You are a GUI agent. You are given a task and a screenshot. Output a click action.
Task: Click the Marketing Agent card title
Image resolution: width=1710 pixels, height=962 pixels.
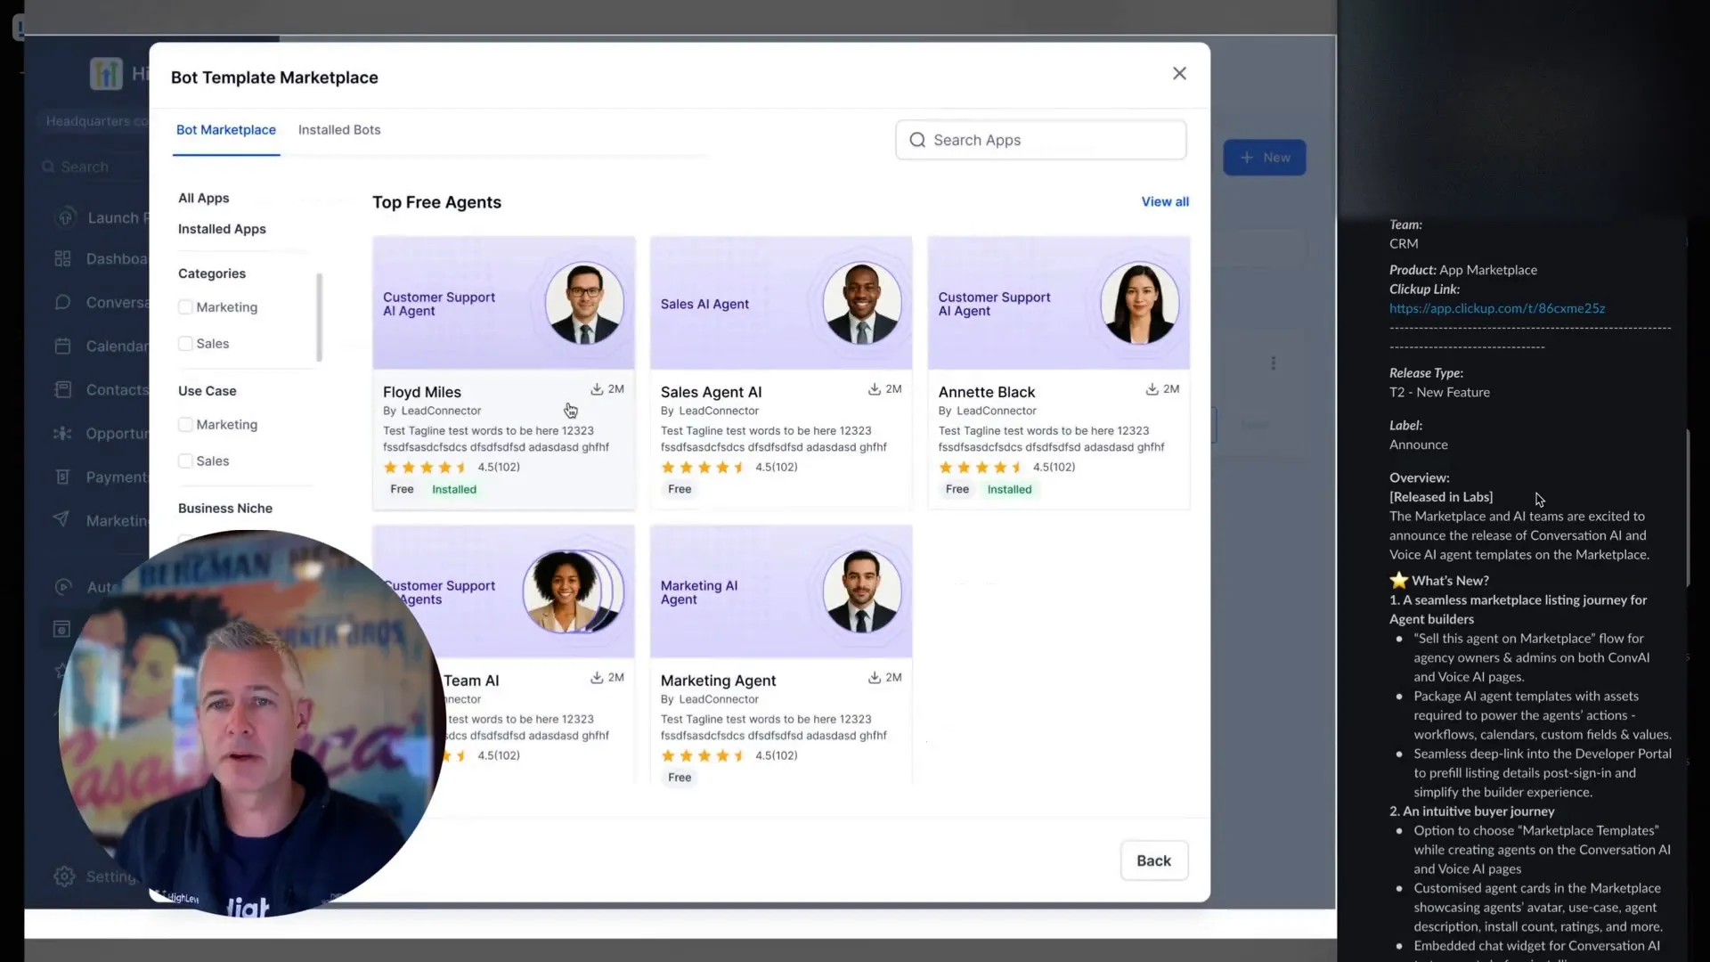pos(718,681)
